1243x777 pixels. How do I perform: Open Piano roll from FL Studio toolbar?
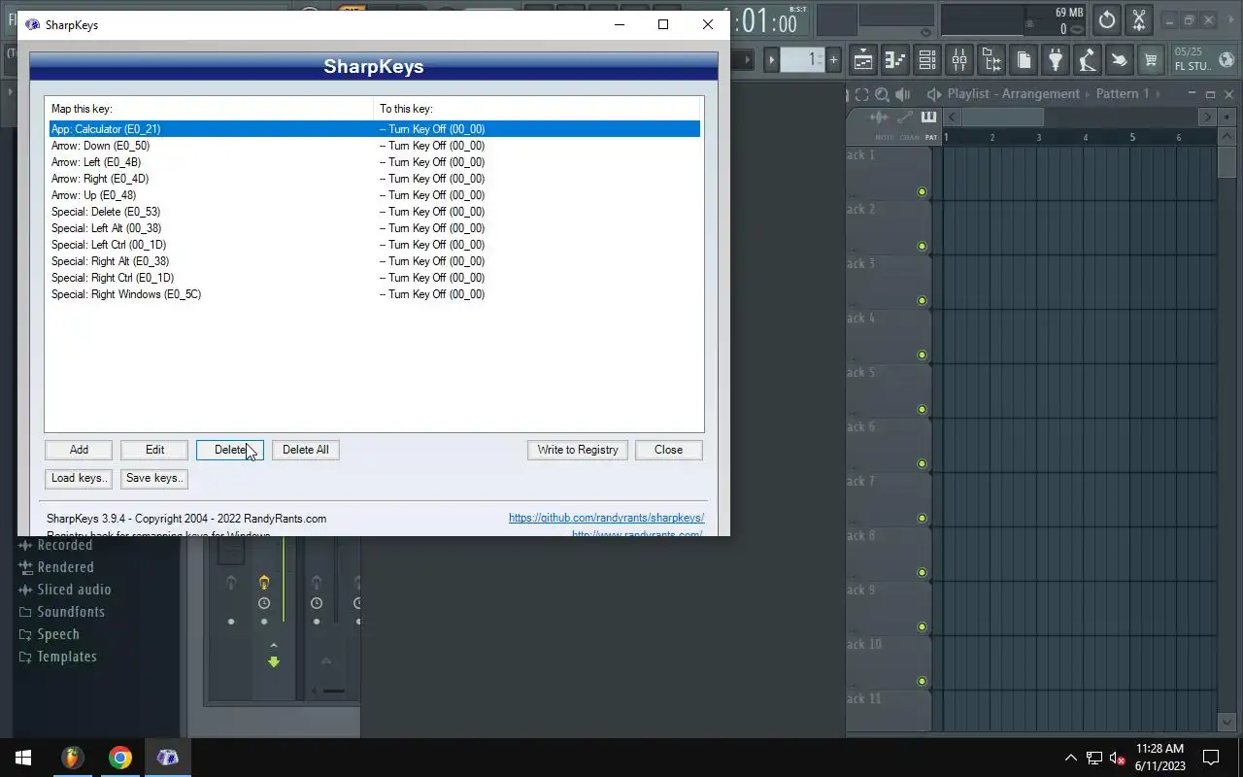click(x=895, y=60)
